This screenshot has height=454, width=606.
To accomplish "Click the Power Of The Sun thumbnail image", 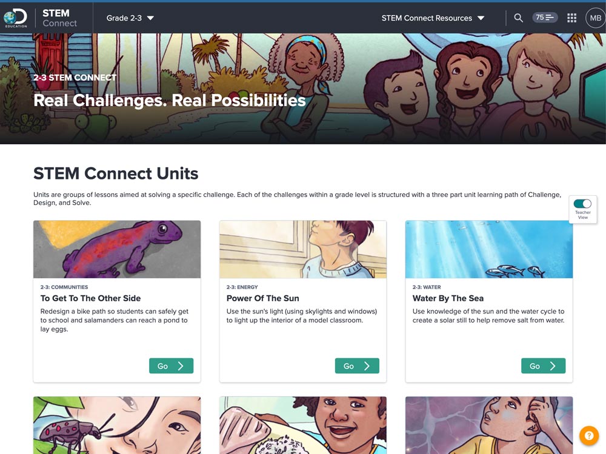I will click(302, 249).
